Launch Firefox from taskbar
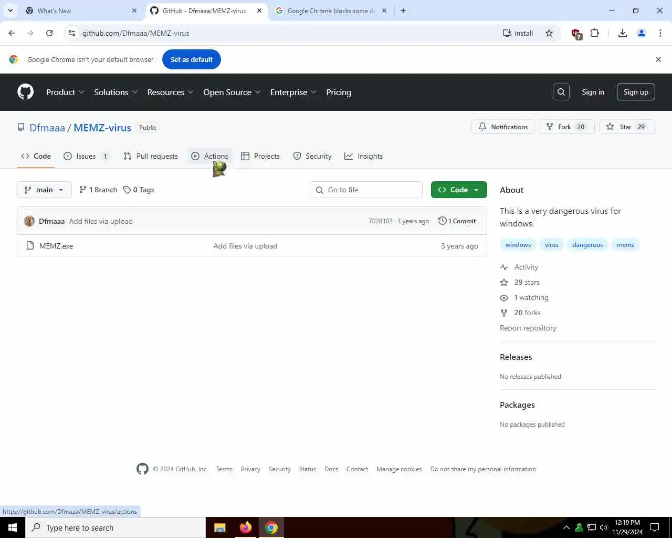The width and height of the screenshot is (672, 538). 246,527
